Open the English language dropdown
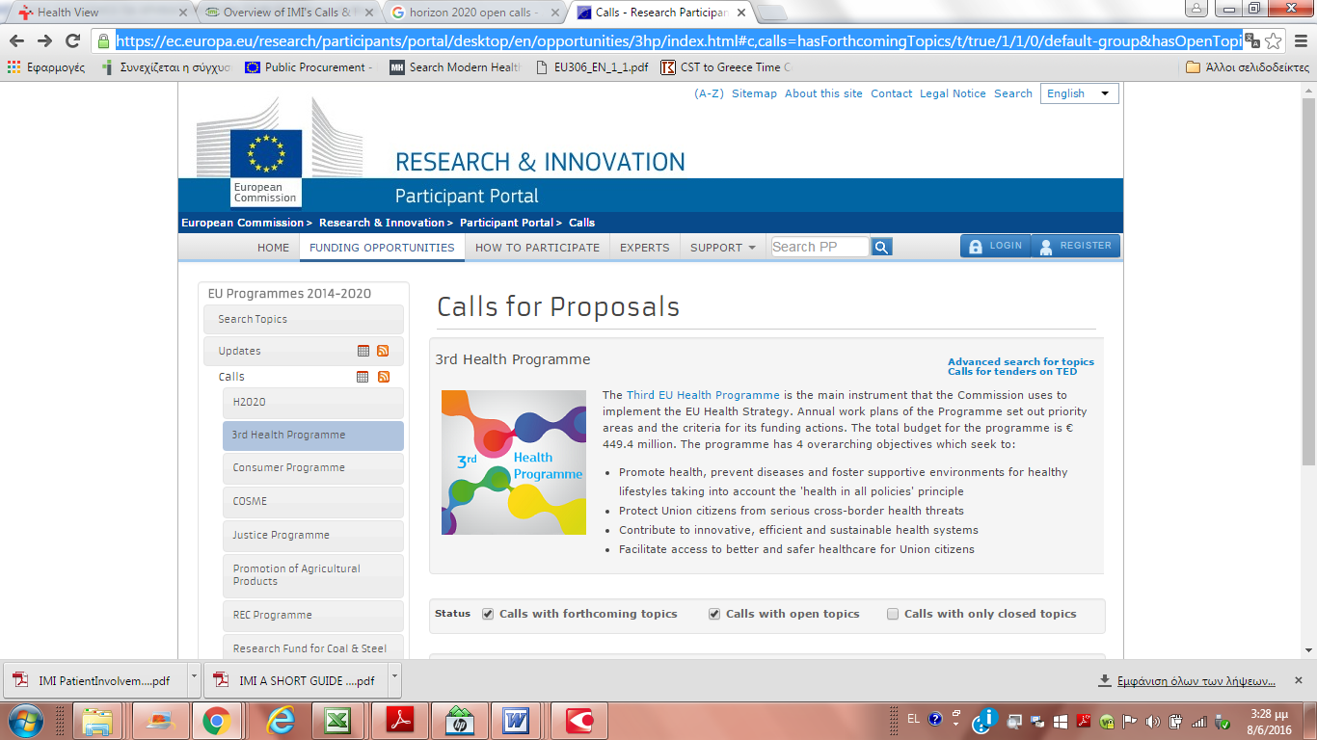The height and width of the screenshot is (740, 1317). point(1080,93)
